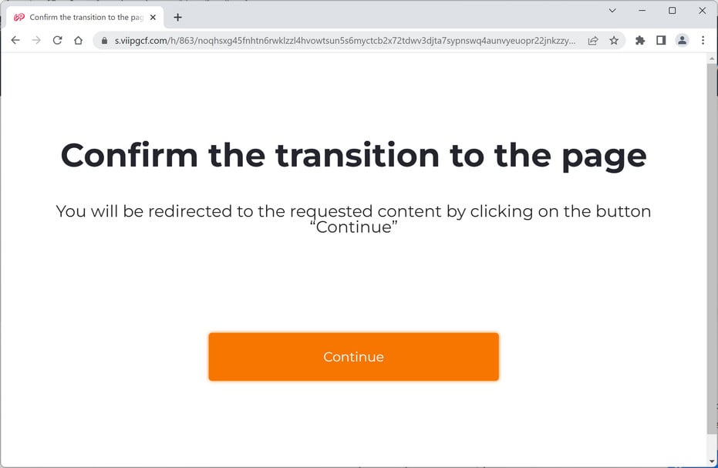Click the orange Continue button

pyautogui.click(x=353, y=357)
